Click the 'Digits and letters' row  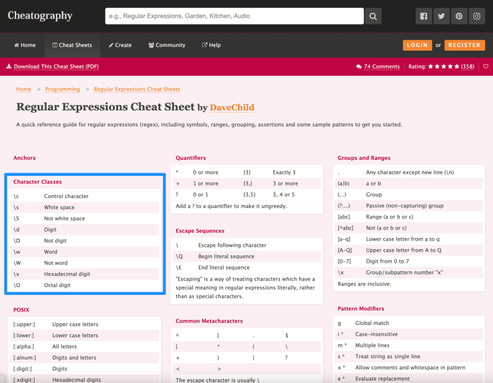pyautogui.click(x=84, y=358)
